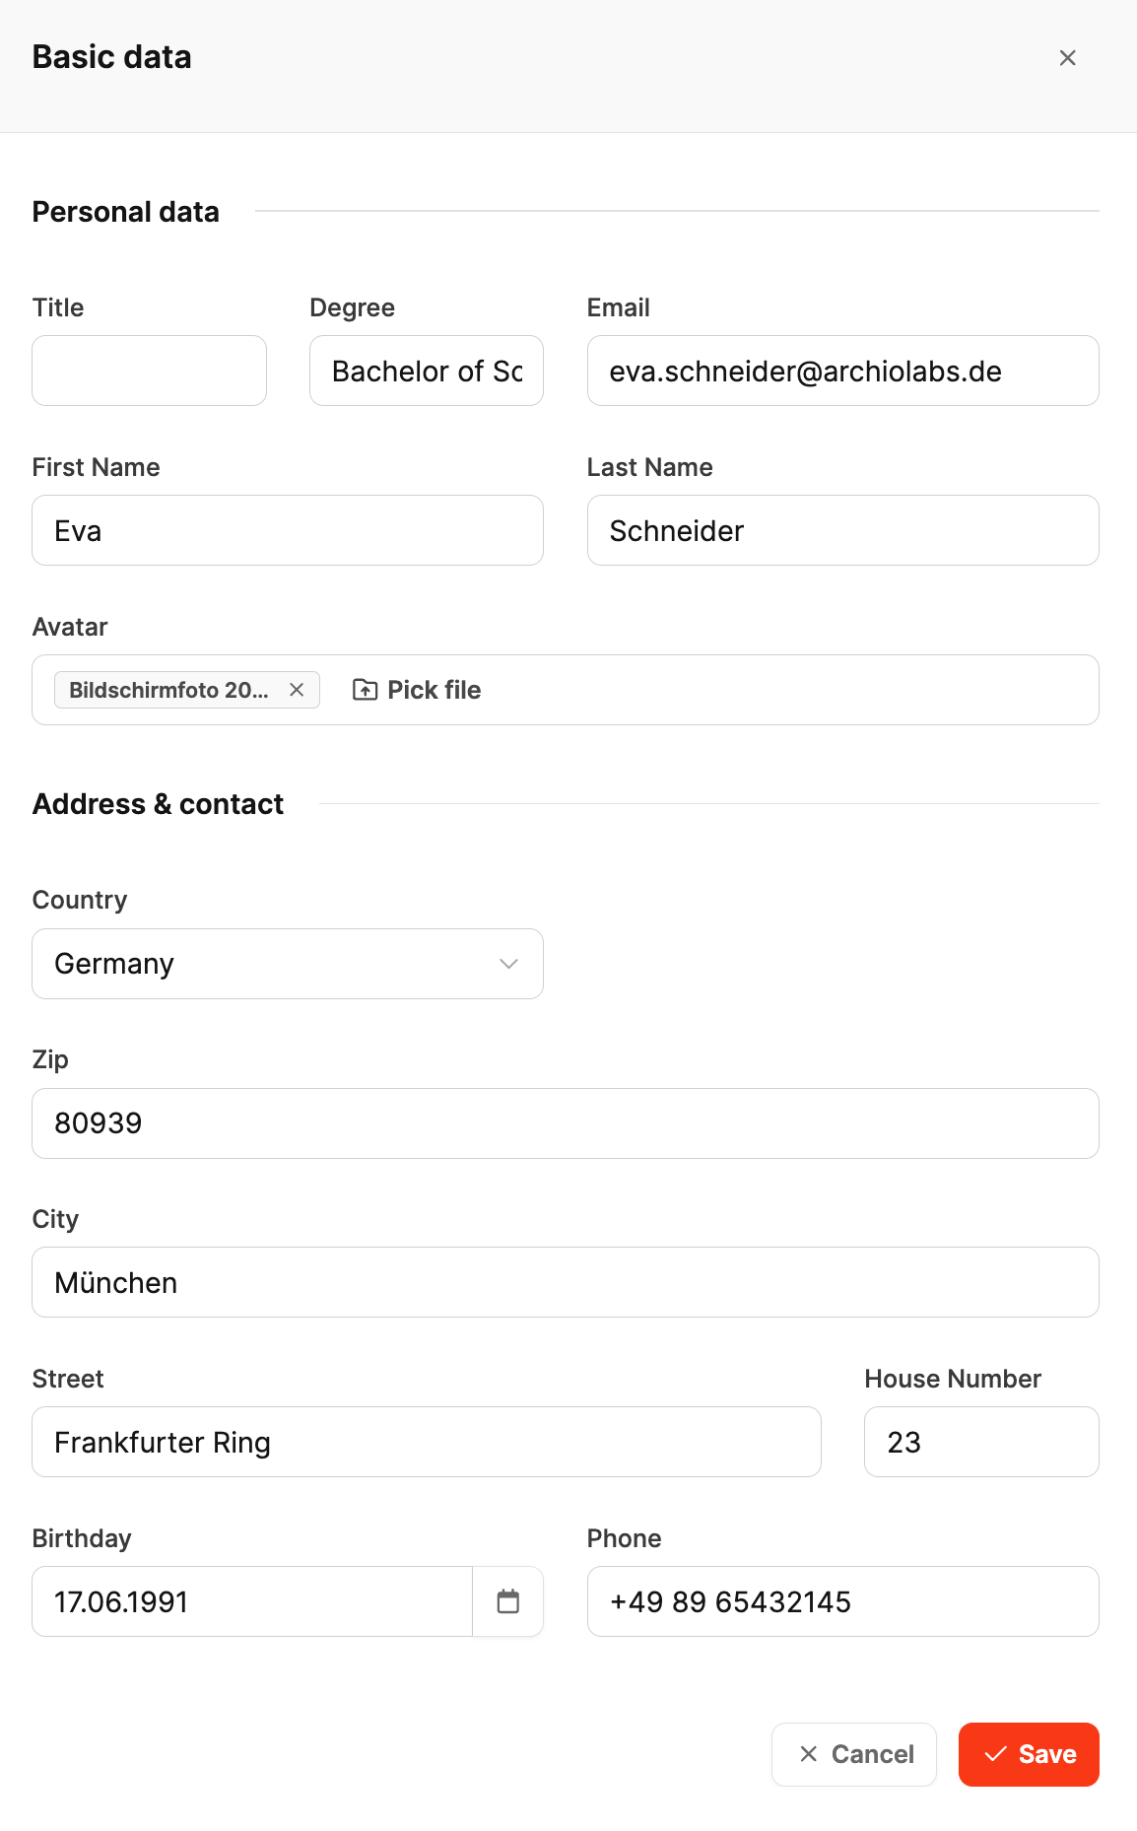Screen dimensions: 1137x1831
Task: Focus the Degree input field
Action: (427, 371)
